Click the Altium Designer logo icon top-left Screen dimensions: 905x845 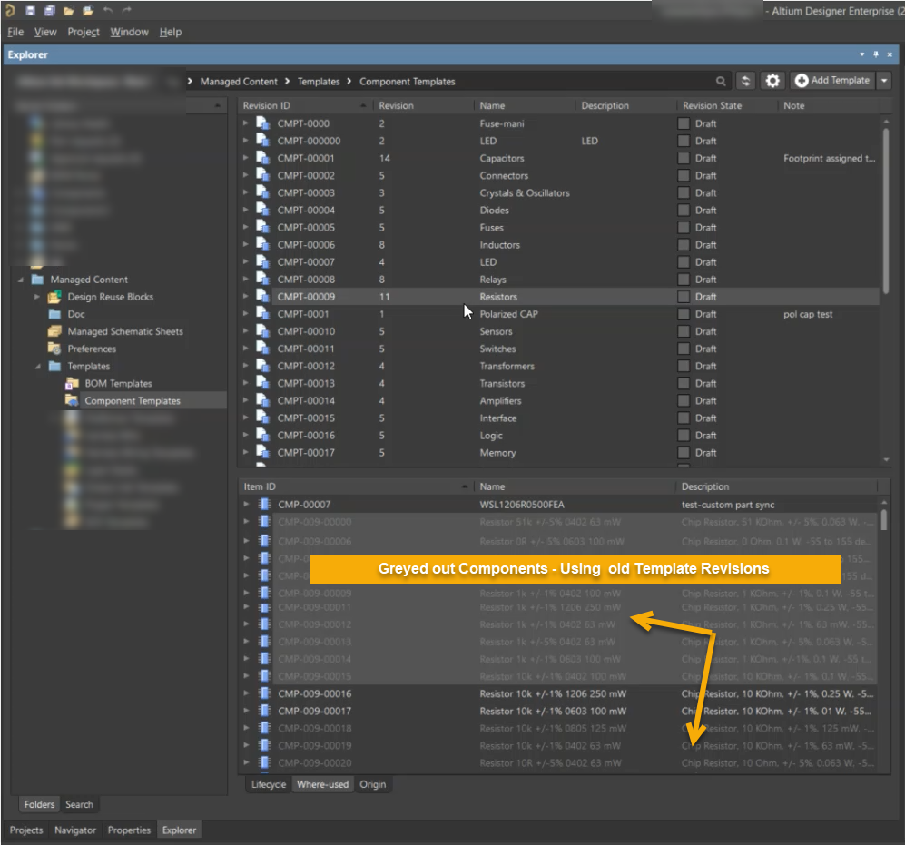10,10
